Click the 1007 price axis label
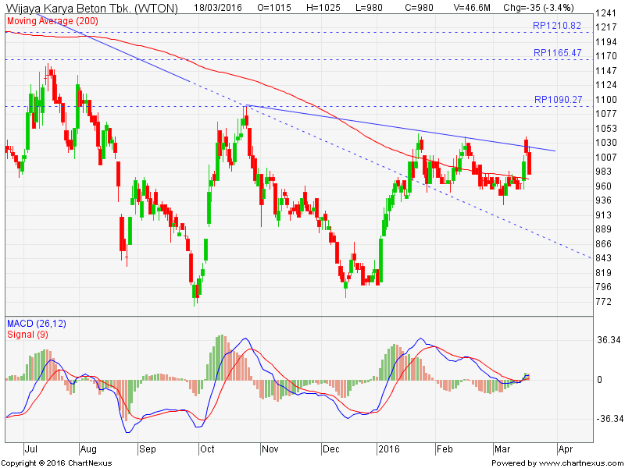This screenshot has height=468, width=625. [605, 158]
